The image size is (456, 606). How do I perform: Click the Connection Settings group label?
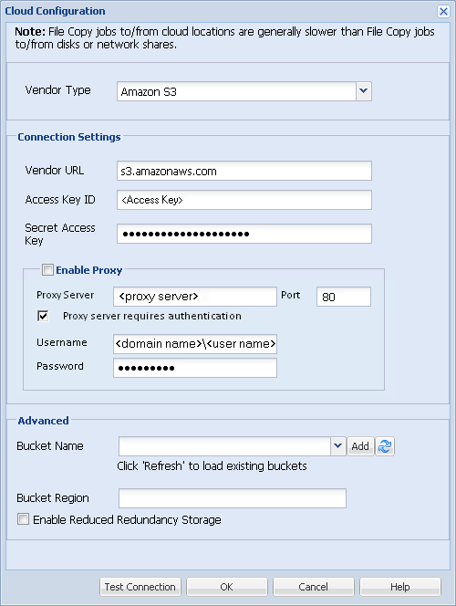(69, 137)
